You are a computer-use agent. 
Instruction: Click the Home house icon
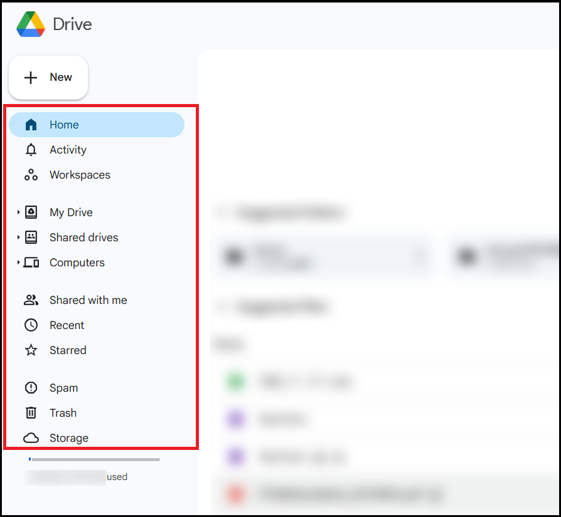31,125
